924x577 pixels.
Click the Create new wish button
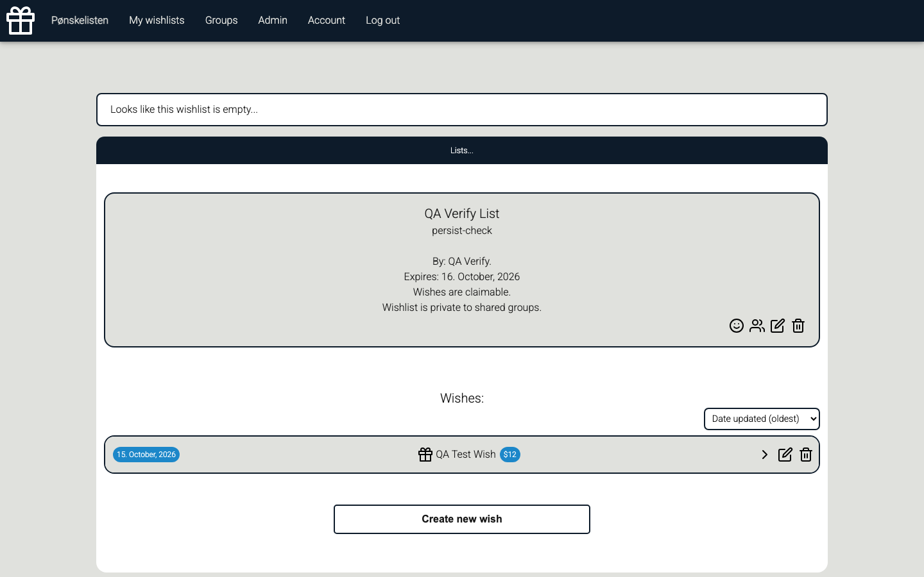(x=462, y=519)
